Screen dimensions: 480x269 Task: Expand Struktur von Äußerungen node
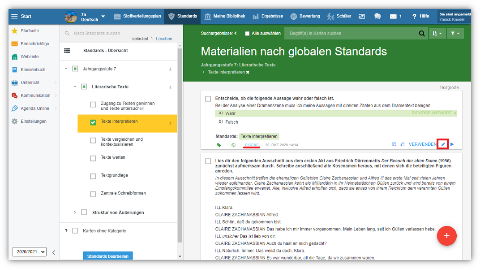pos(75,213)
